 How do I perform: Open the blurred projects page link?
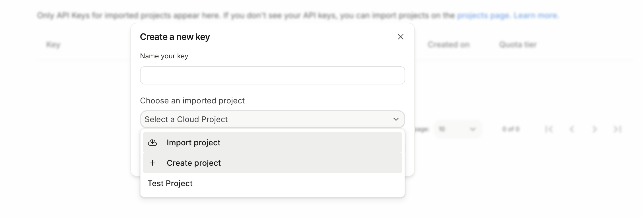(483, 15)
